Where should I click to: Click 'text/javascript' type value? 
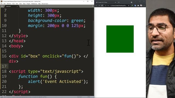pos(60,71)
